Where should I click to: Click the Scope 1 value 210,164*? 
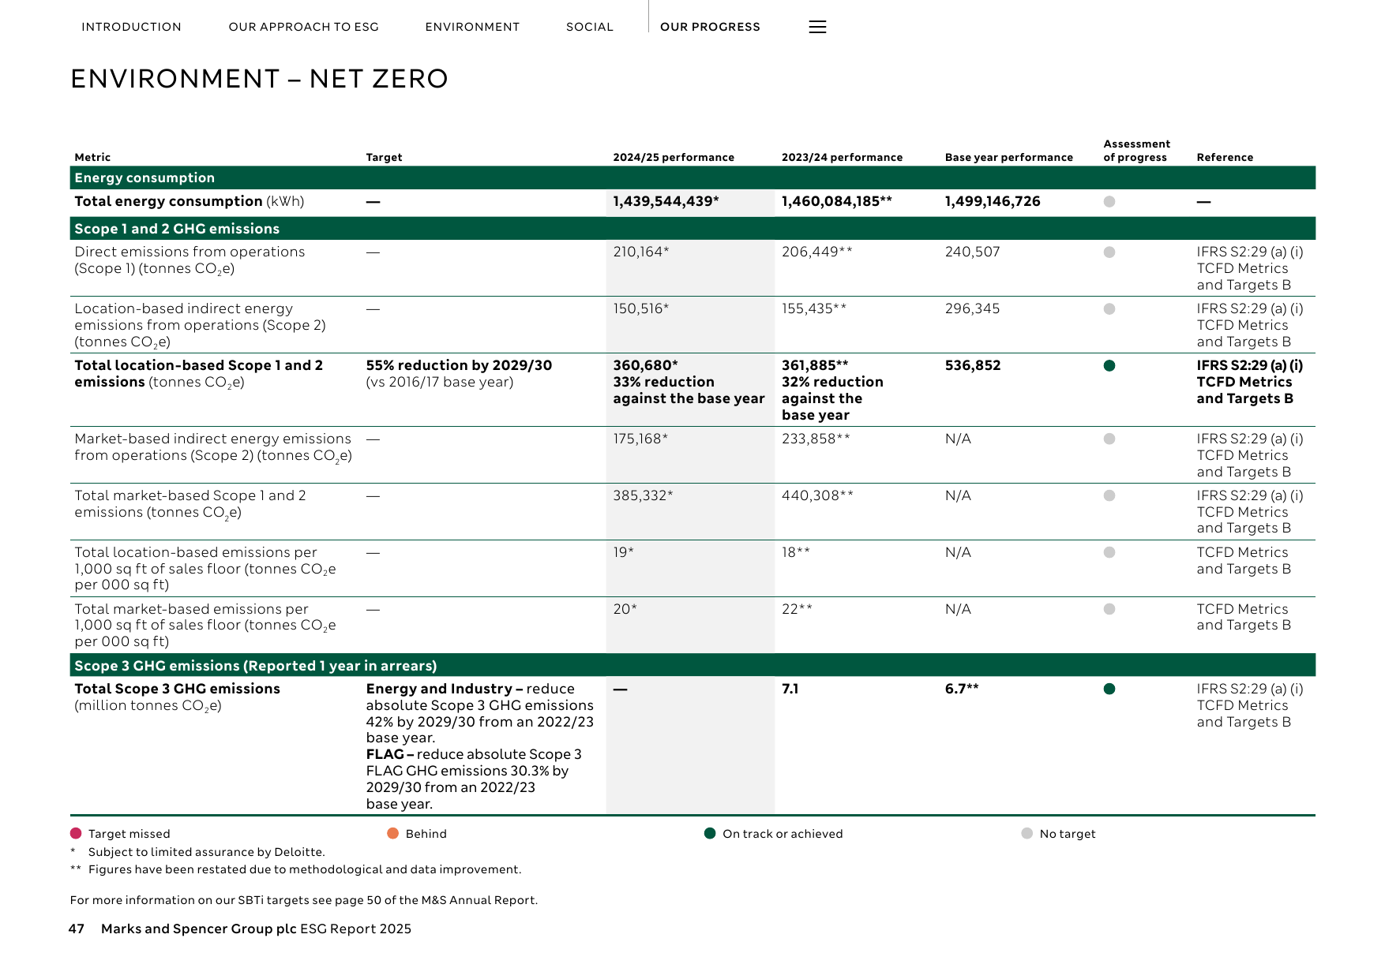tap(641, 252)
